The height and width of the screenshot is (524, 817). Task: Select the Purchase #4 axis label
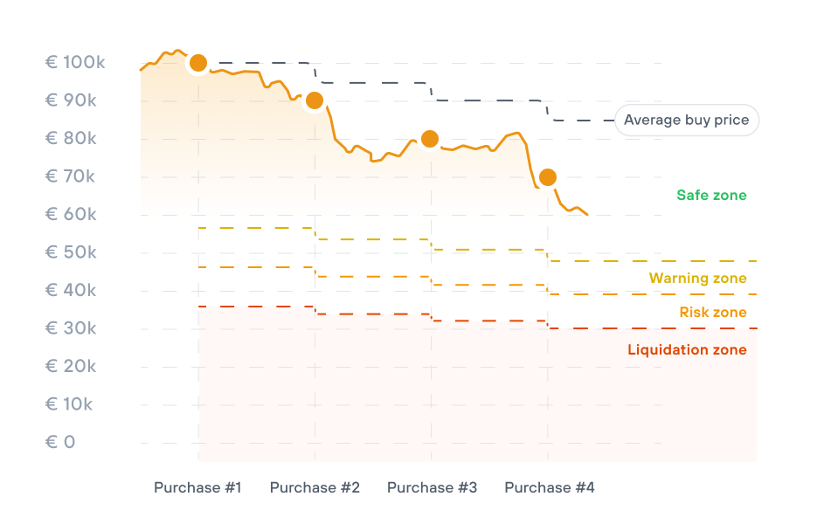coord(550,487)
